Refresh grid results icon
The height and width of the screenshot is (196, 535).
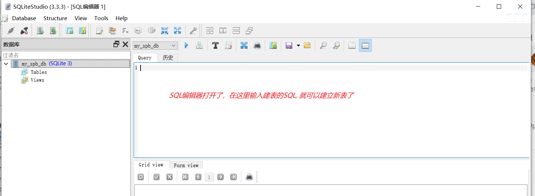pos(141,177)
